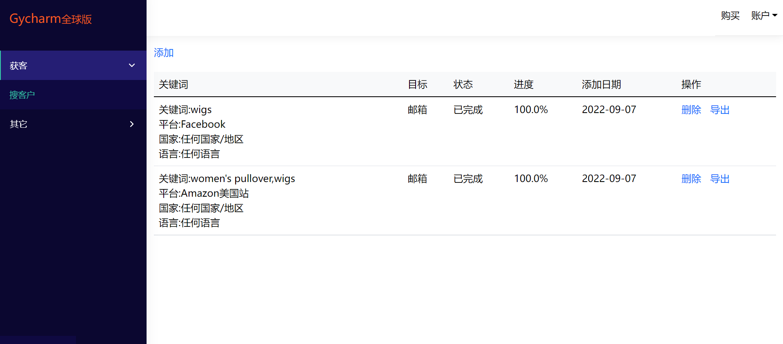Click the 添加 link to add task
Image resolution: width=783 pixels, height=344 pixels.
pos(164,53)
